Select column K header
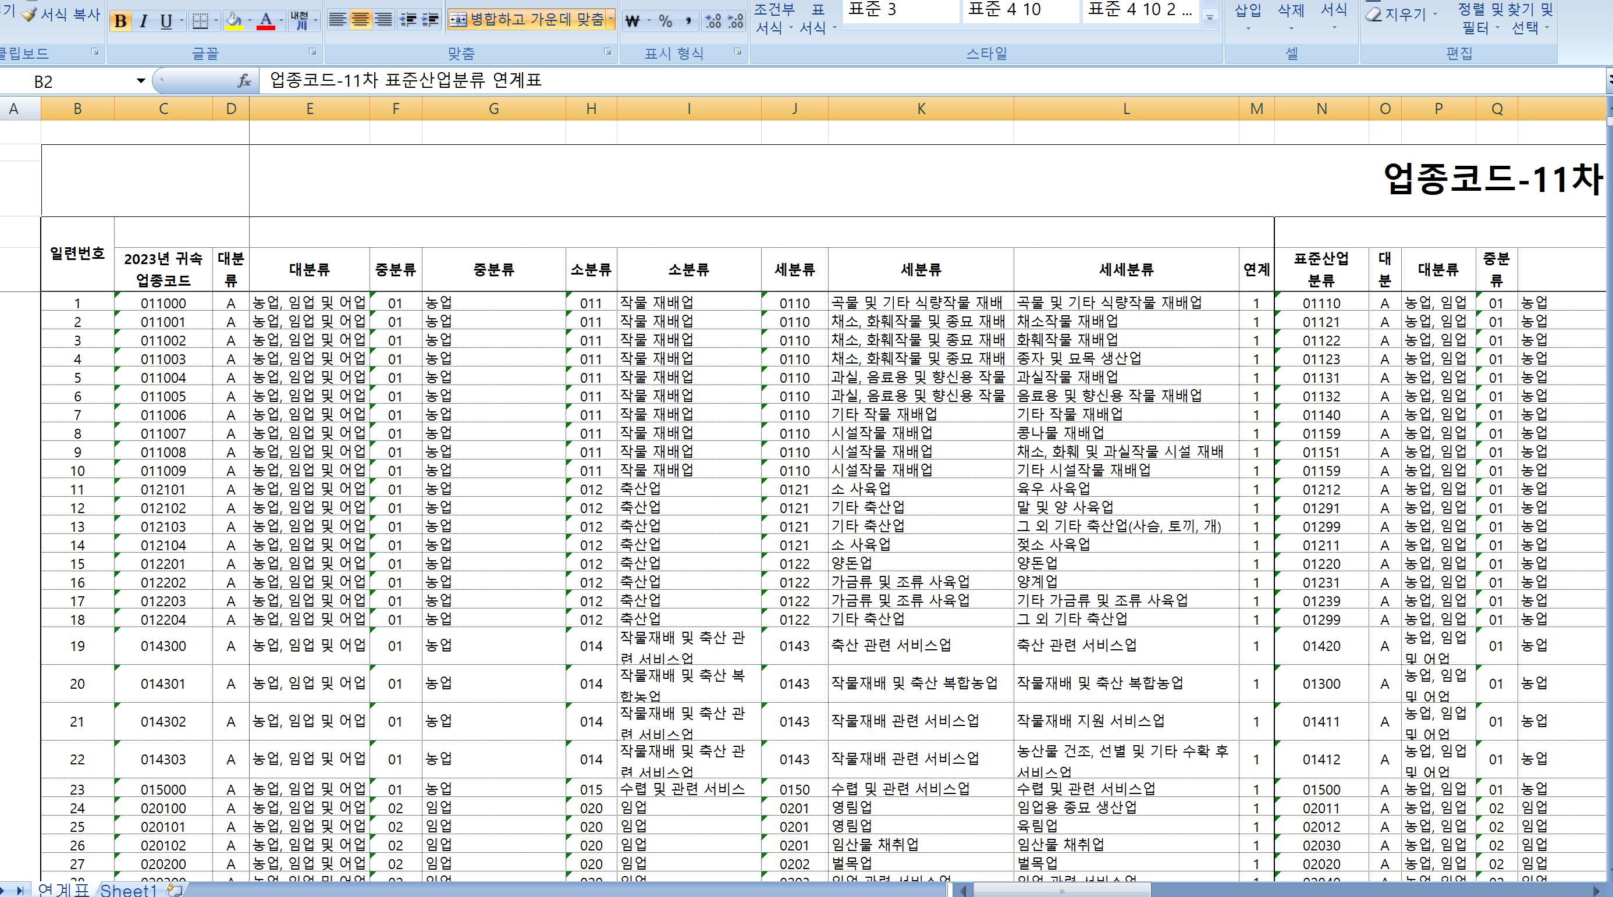 point(921,109)
